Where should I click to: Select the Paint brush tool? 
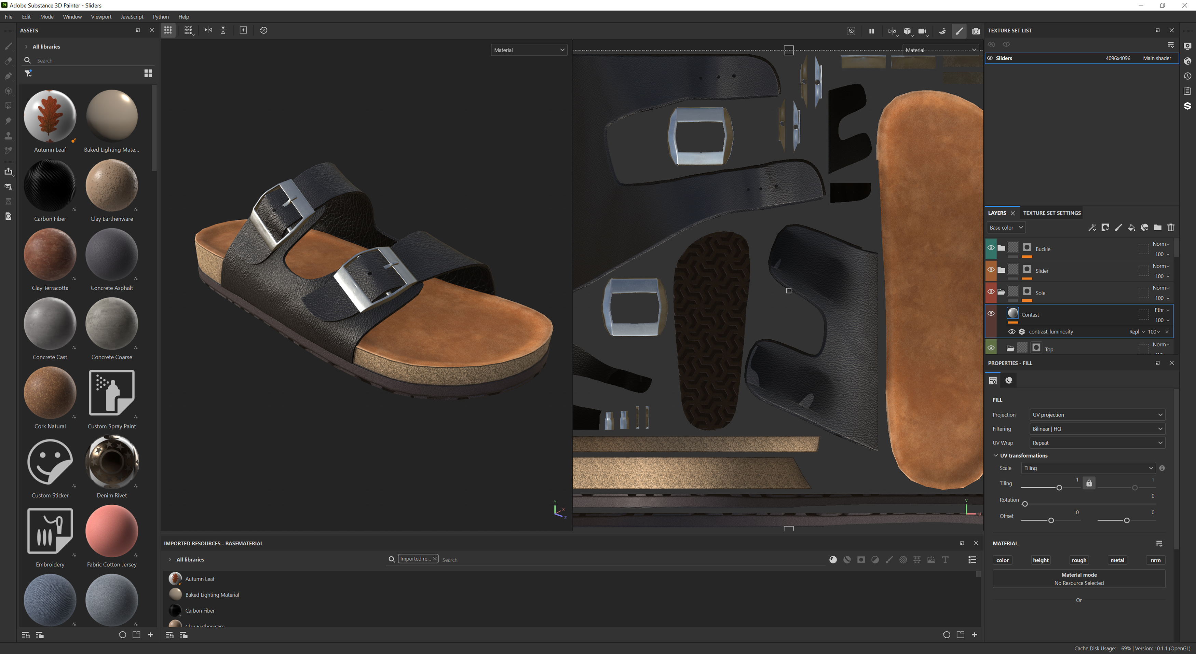click(8, 46)
